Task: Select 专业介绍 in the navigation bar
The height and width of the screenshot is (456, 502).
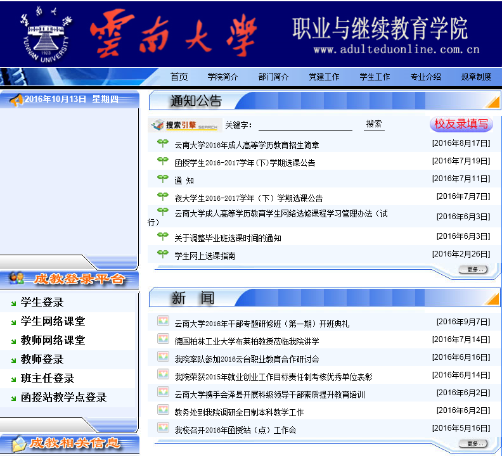Action: click(x=426, y=77)
